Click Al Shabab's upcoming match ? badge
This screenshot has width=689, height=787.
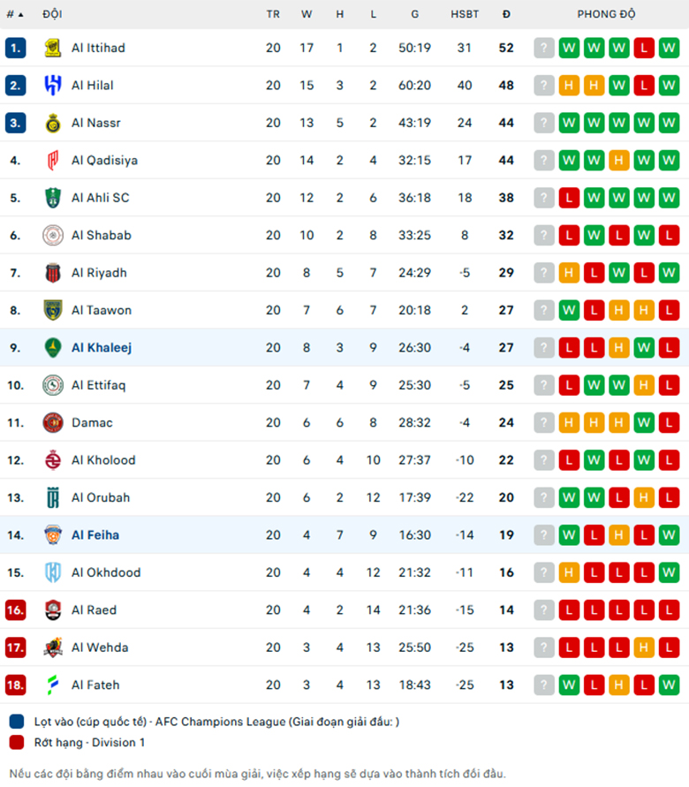coord(544,236)
